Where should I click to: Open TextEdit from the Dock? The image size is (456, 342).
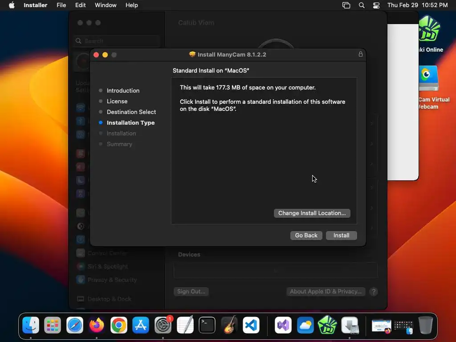click(185, 325)
